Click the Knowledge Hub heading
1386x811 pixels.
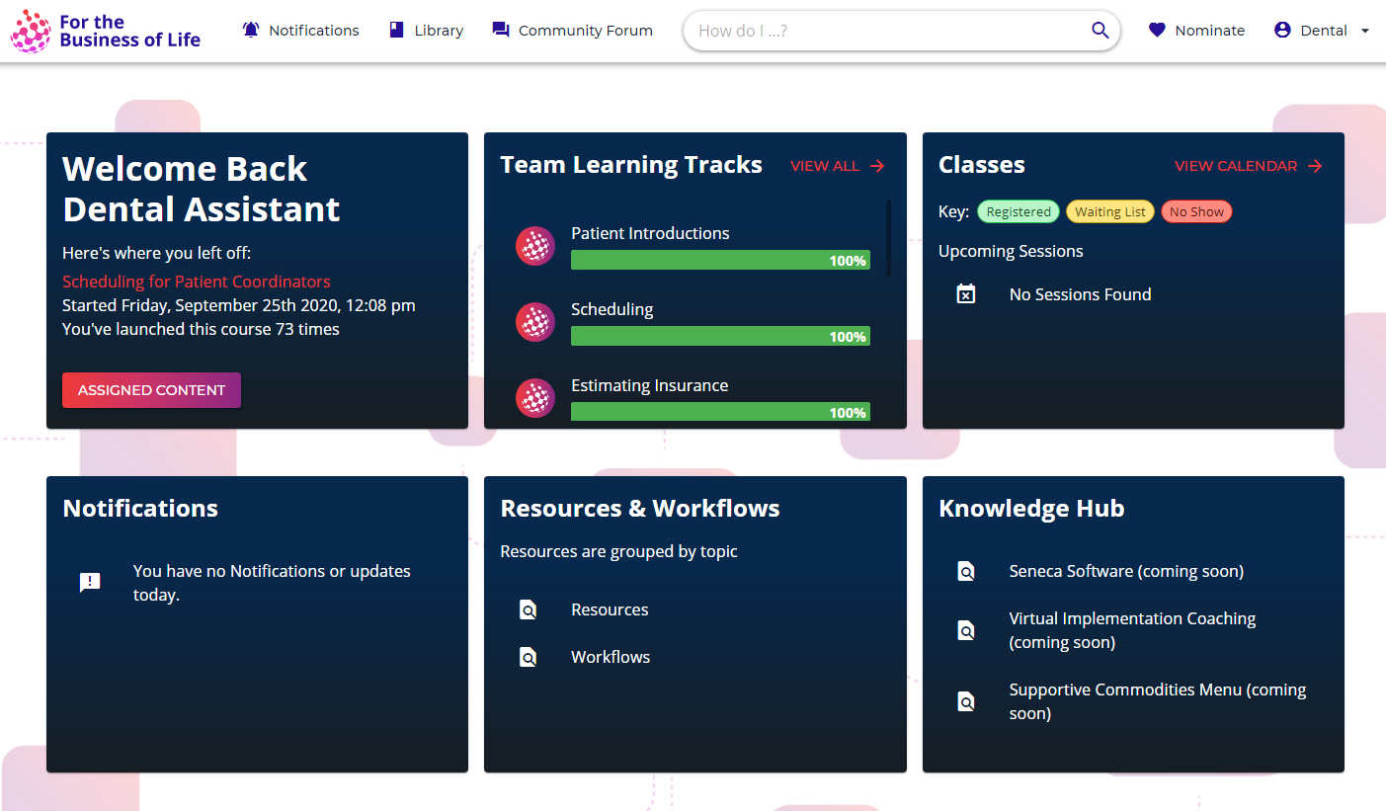pyautogui.click(x=1031, y=509)
